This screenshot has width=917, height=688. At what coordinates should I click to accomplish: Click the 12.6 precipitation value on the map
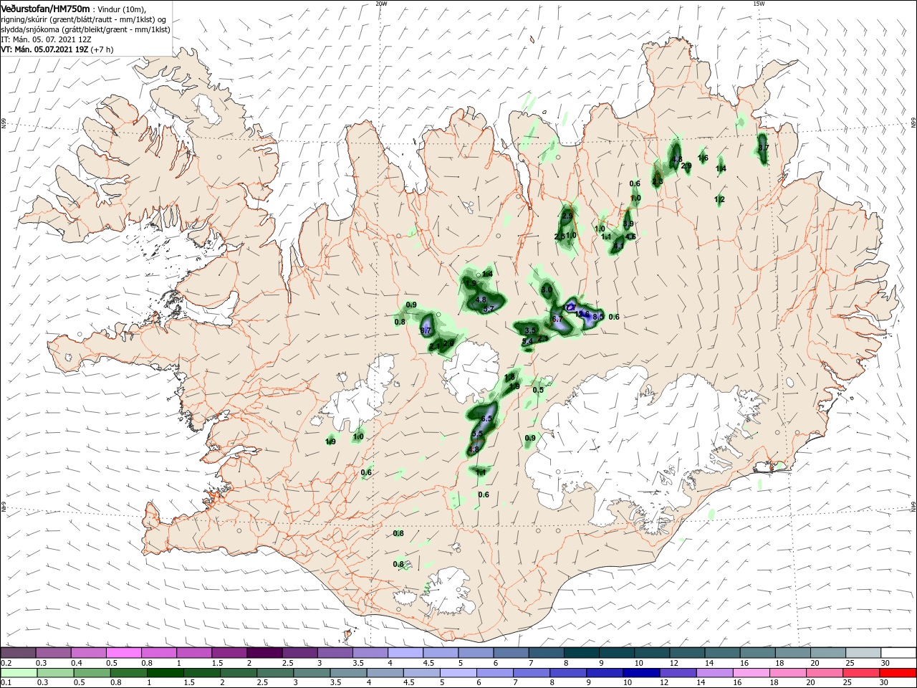pos(582,314)
